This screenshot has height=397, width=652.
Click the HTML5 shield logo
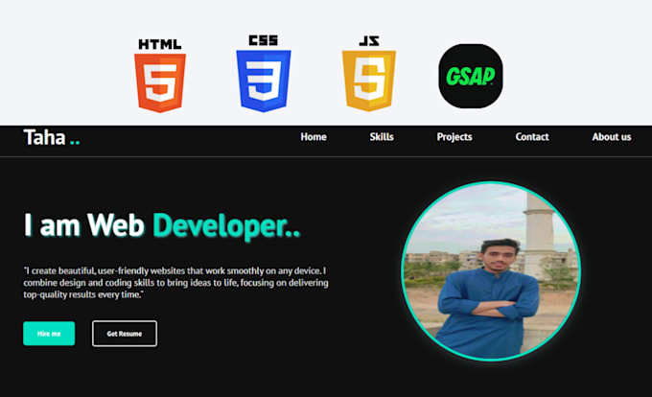(160, 76)
